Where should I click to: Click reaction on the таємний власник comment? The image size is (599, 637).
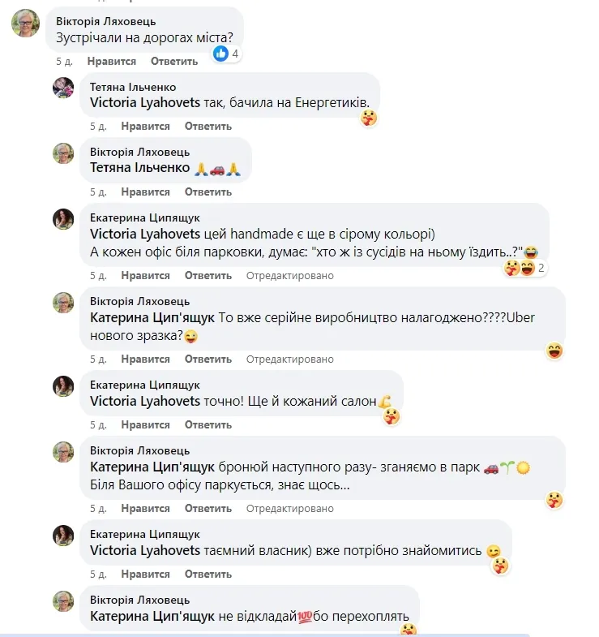point(501,566)
